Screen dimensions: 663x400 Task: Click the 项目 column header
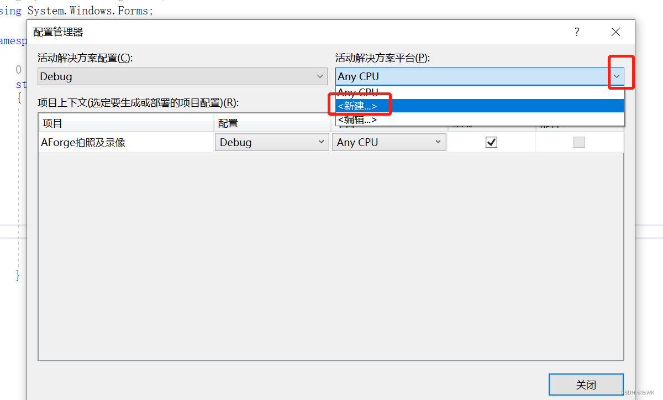[52, 123]
